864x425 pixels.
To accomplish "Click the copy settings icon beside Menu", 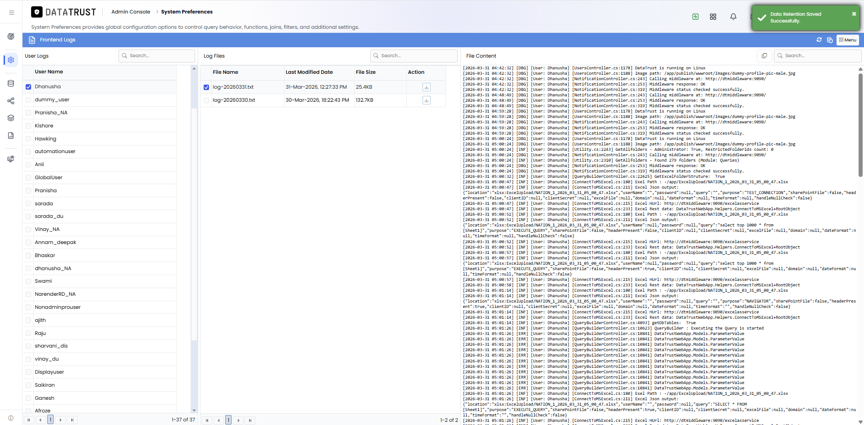I will click(830, 40).
